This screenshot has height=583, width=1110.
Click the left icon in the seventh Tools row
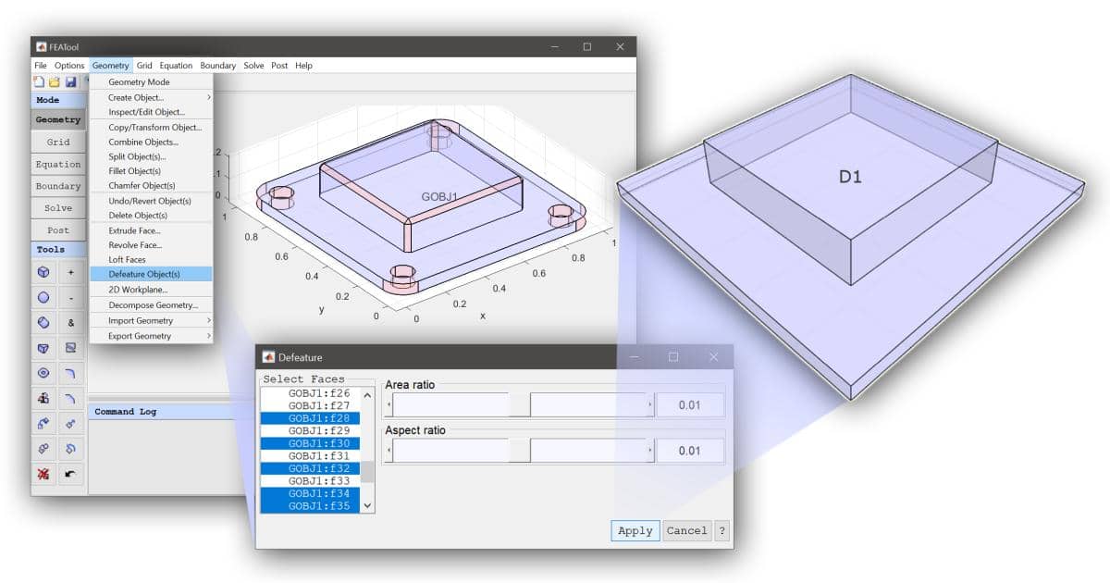[x=43, y=424]
